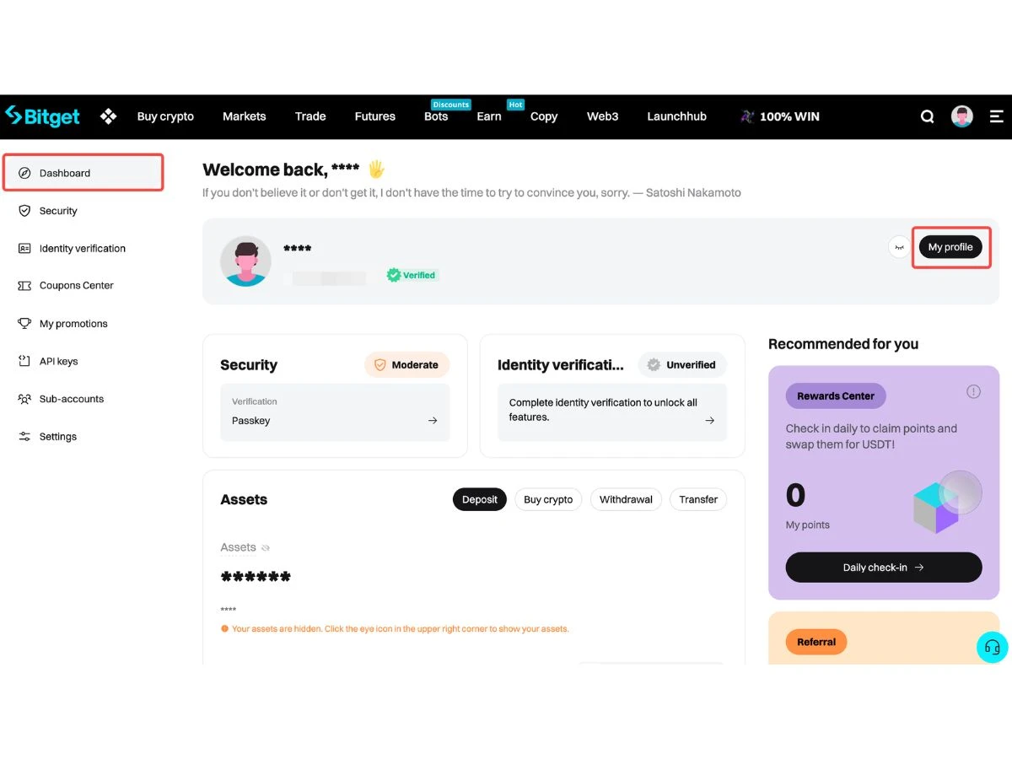Click the API keys icon

coord(24,361)
